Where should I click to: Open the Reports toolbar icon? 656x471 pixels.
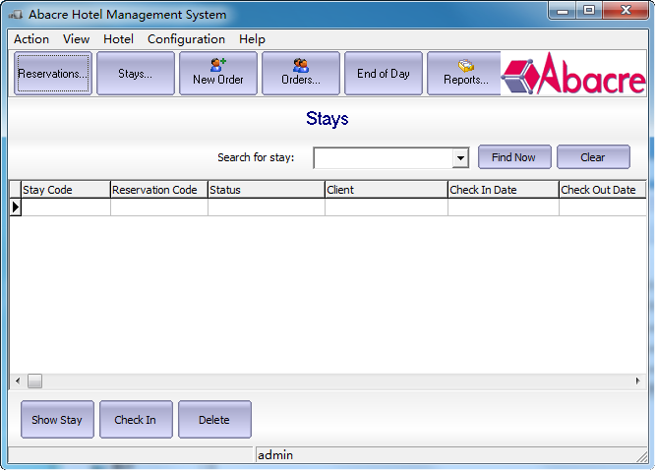pos(465,74)
